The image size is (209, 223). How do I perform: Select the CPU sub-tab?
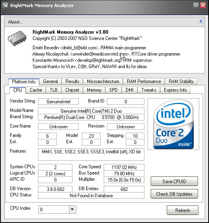click(x=18, y=90)
